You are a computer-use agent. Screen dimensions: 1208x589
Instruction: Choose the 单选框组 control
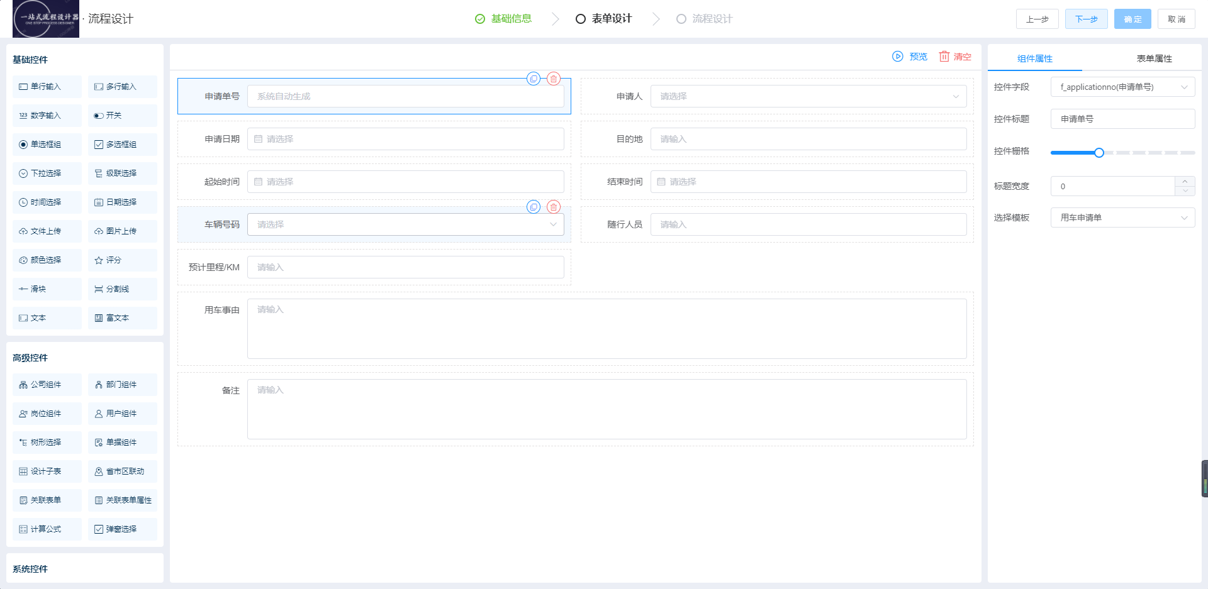[47, 145]
